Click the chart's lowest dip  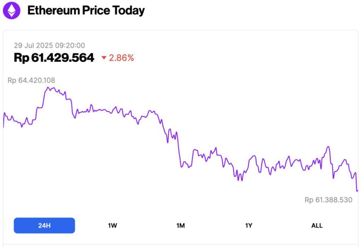[x=357, y=191]
